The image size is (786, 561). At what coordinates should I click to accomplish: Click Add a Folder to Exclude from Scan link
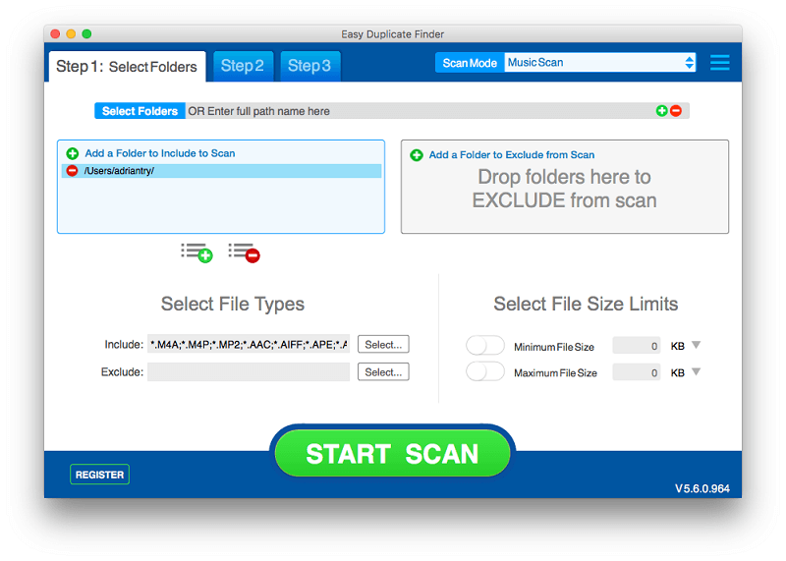[512, 155]
